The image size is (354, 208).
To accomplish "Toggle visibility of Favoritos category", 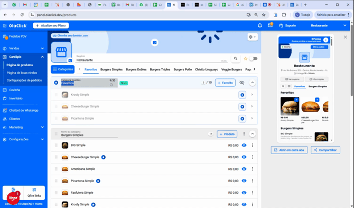I will click(x=242, y=83).
